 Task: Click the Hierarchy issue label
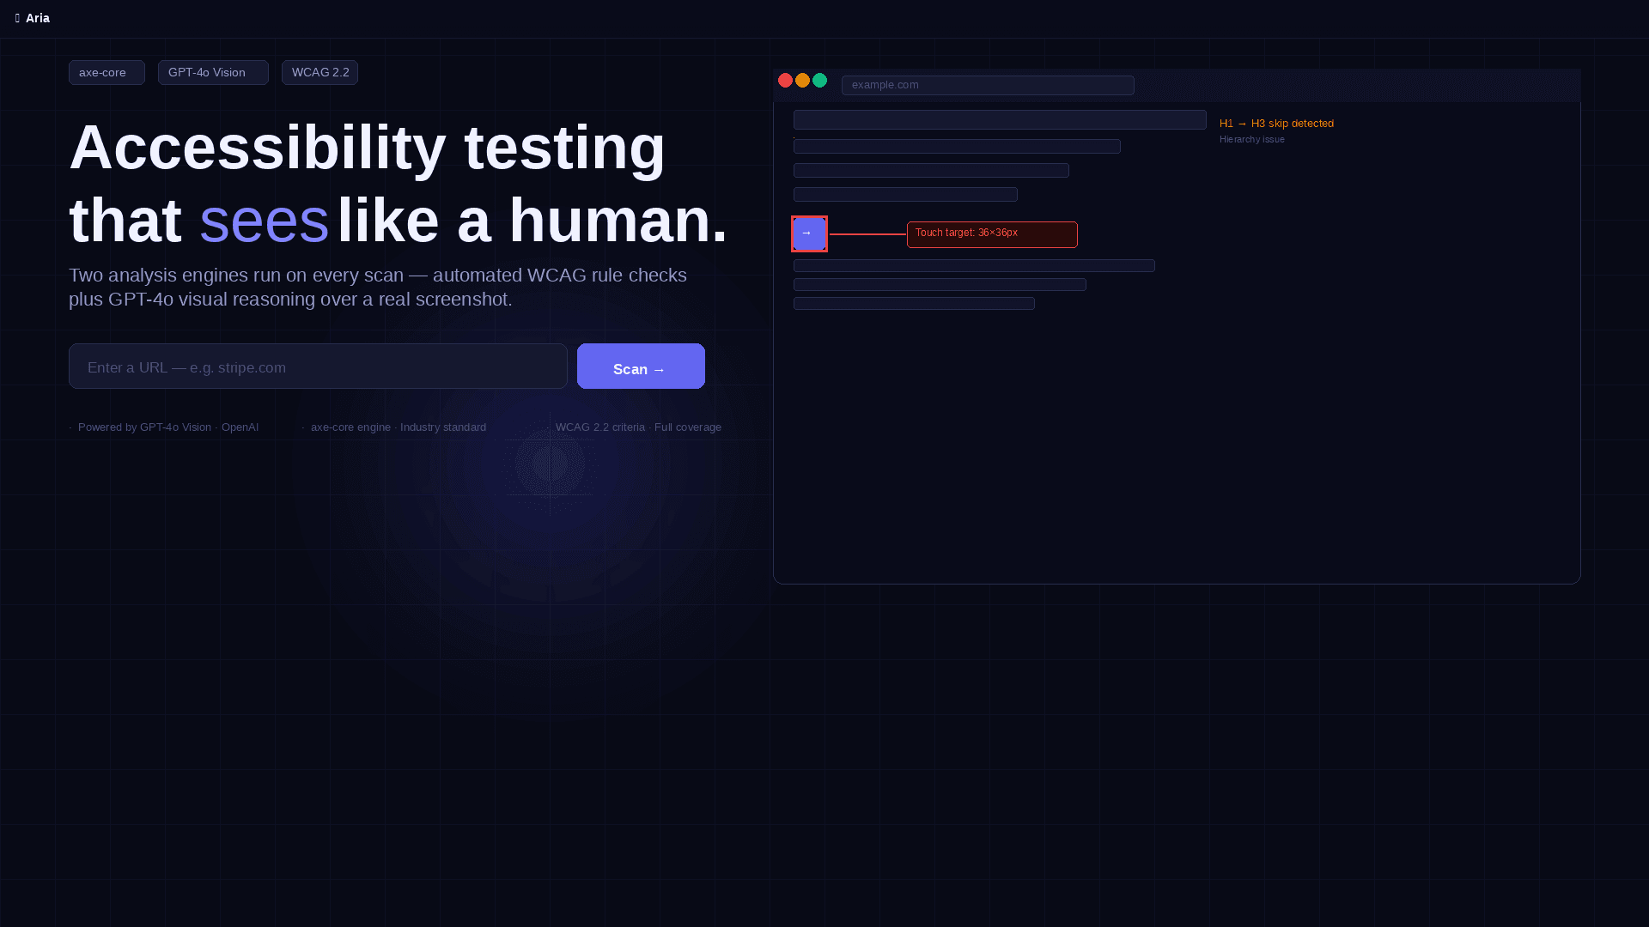click(x=1252, y=139)
